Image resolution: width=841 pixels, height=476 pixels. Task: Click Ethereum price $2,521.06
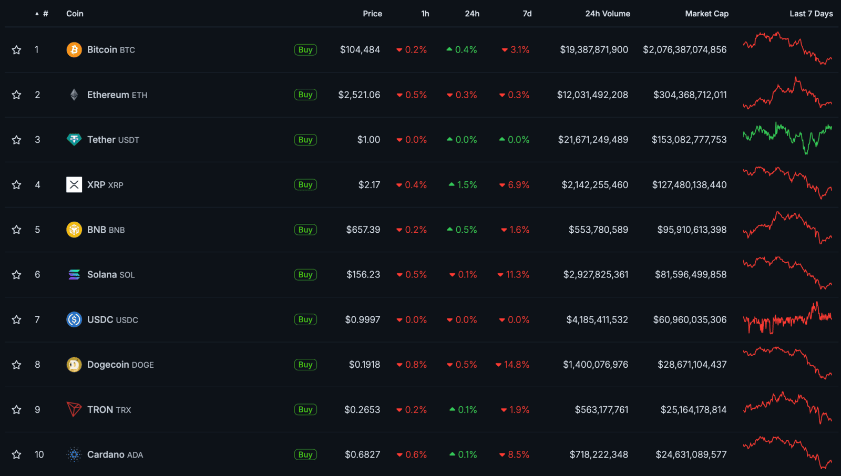click(359, 95)
